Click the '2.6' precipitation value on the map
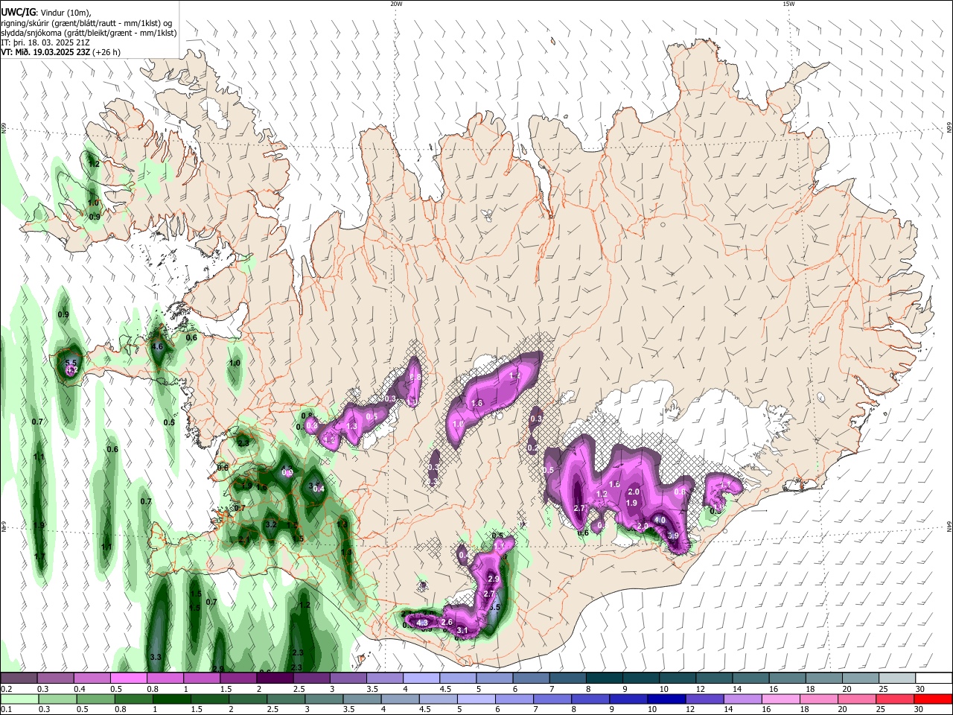 tap(447, 622)
